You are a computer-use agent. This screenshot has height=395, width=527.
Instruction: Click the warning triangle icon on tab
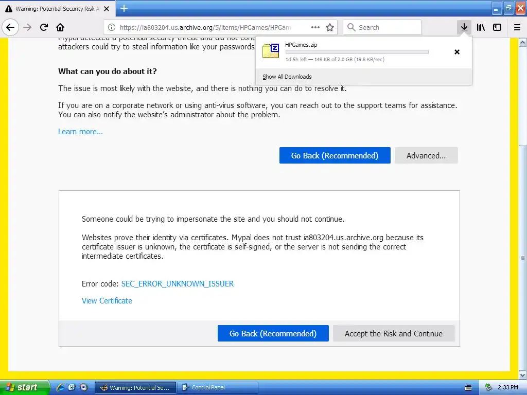9,9
